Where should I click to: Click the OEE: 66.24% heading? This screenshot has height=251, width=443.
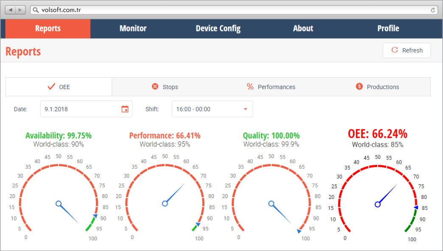pos(378,134)
